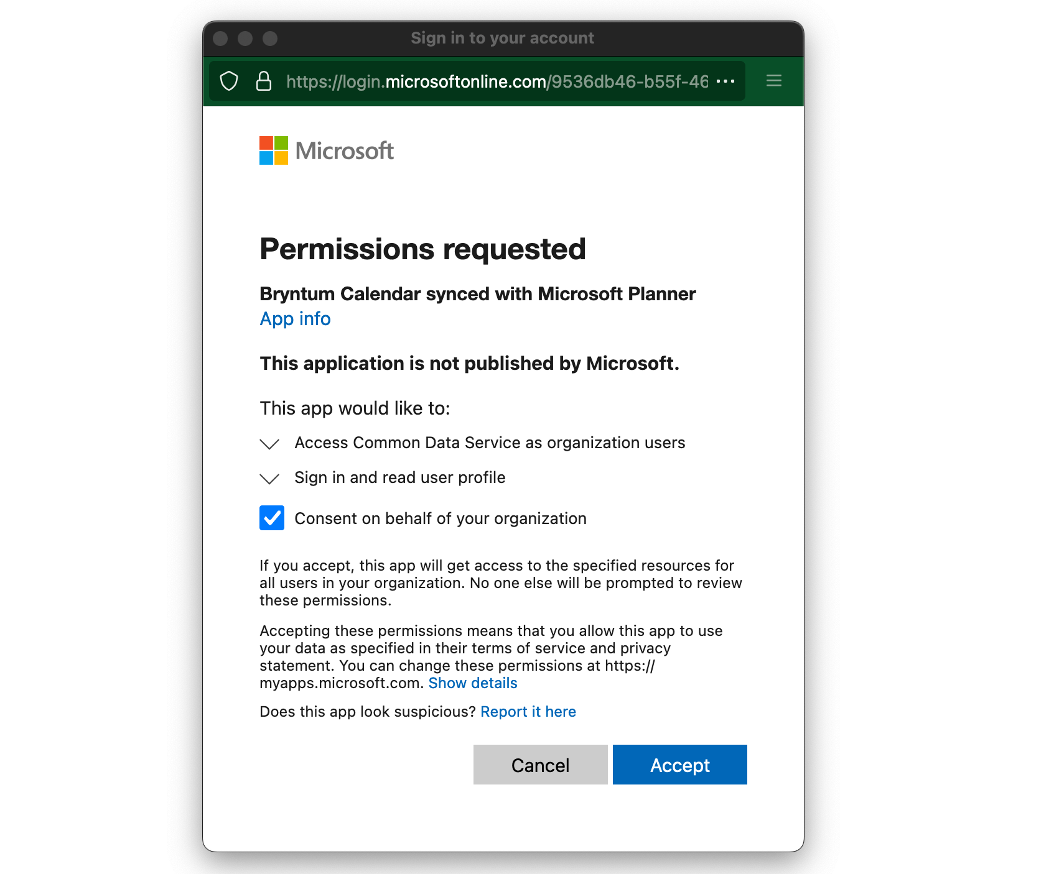1054x874 pixels.
Task: Uncheck Consent on behalf of your organization
Action: click(272, 518)
